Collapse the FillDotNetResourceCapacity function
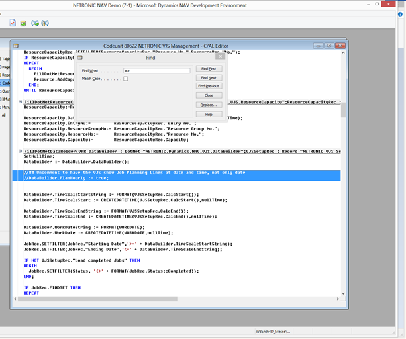 pos(20,102)
